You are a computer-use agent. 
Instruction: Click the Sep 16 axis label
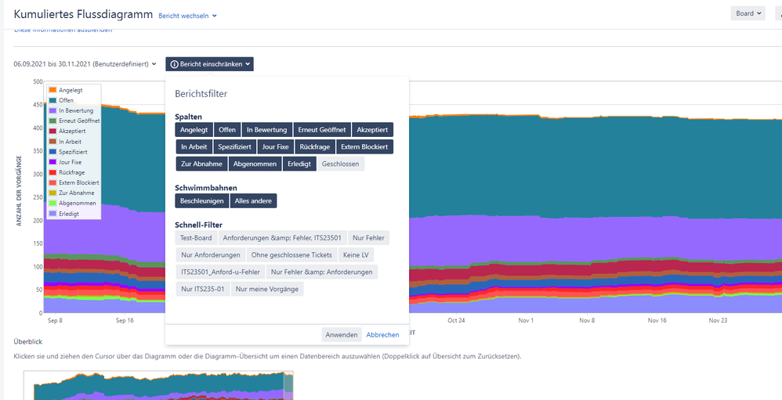pos(125,321)
